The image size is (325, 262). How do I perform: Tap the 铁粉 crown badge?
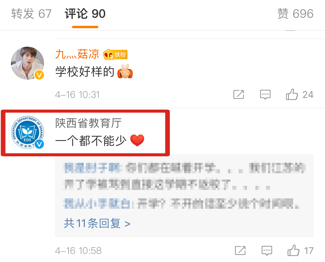(115, 55)
